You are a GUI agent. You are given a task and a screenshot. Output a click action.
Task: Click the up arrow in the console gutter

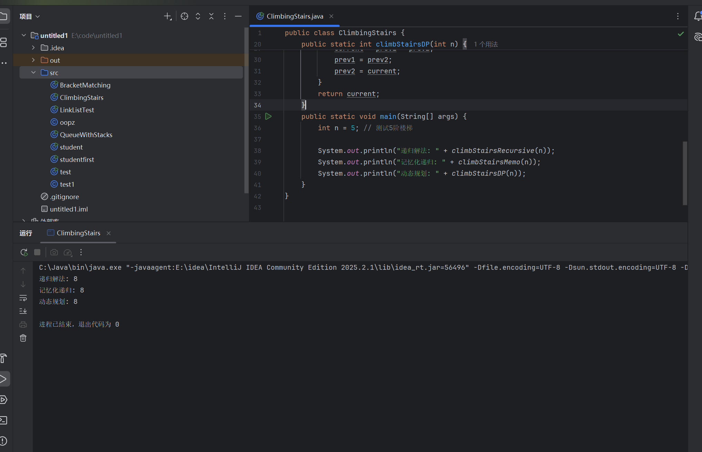click(x=23, y=271)
